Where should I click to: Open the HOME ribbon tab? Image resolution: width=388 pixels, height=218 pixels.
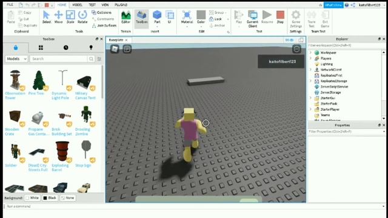coord(62,5)
